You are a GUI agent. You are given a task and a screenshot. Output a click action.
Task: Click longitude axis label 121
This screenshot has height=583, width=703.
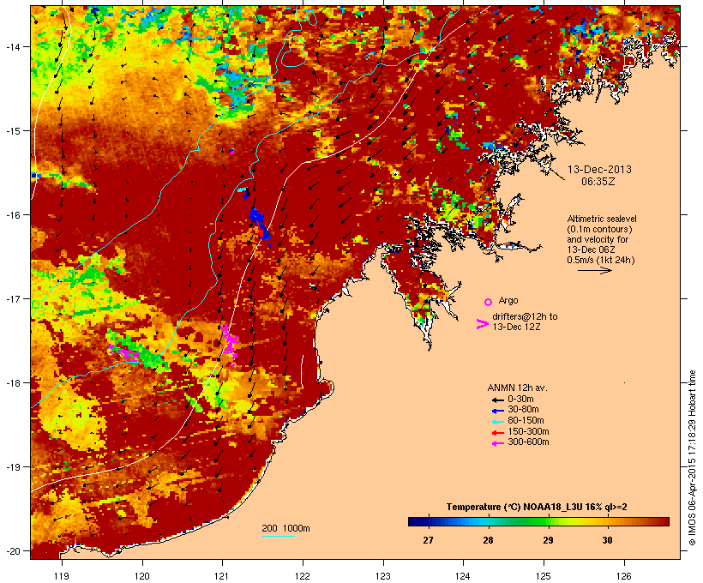(x=222, y=576)
